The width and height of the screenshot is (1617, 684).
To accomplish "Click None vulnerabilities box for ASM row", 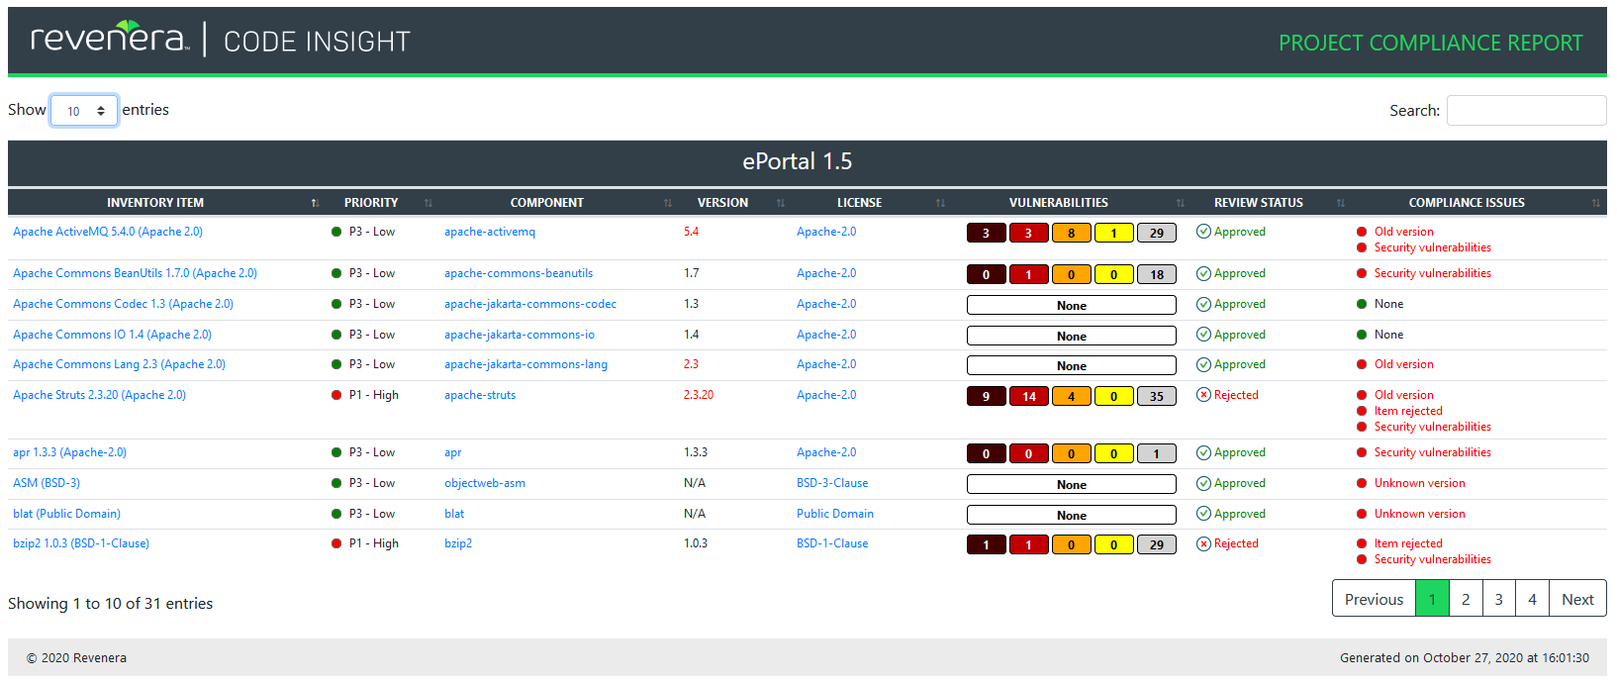I will tap(1072, 485).
